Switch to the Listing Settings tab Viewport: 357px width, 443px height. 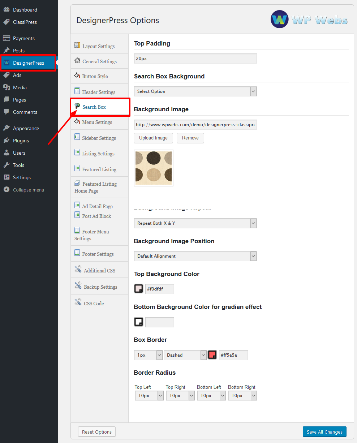[100, 153]
